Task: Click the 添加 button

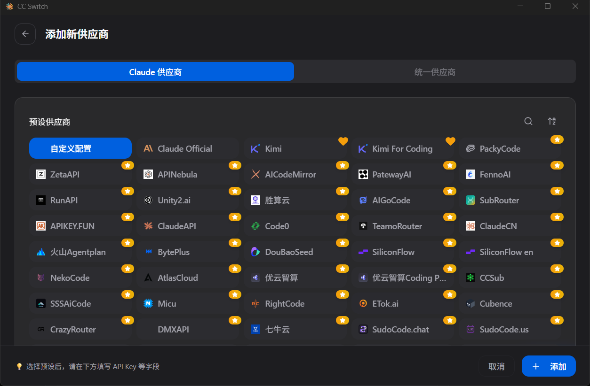Action: 549,366
